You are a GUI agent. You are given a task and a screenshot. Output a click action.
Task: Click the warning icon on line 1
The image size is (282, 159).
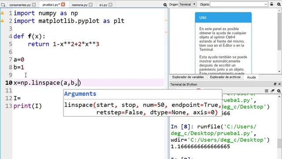click(2, 13)
